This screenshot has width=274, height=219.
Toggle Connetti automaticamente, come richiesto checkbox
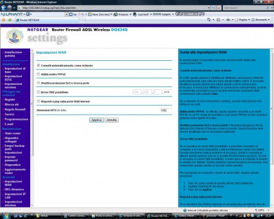[x=38, y=65]
